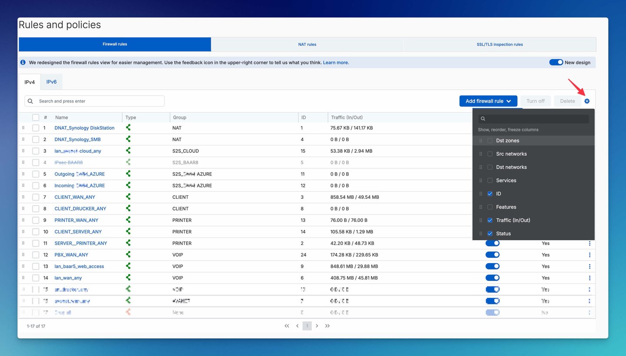Uncheck the Traffic (In/Out) column checkbox
This screenshot has height=356, width=626.
coord(490,220)
